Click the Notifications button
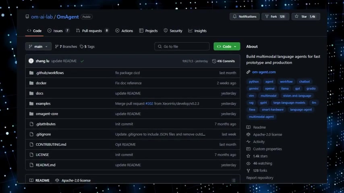Image resolution: width=344 pixels, height=193 pixels. point(245,16)
